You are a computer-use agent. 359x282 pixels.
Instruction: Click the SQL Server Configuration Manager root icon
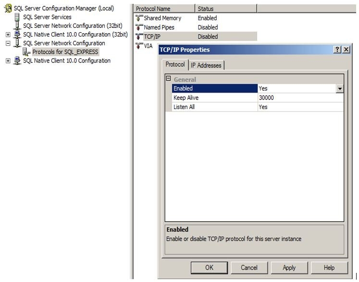tap(8, 9)
